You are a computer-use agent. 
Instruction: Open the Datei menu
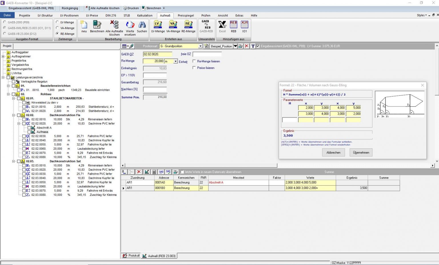click(7, 15)
